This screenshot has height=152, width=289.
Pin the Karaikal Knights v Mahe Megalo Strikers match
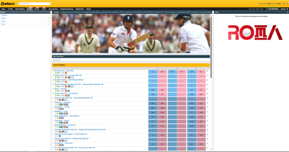pyautogui.click(x=207, y=80)
